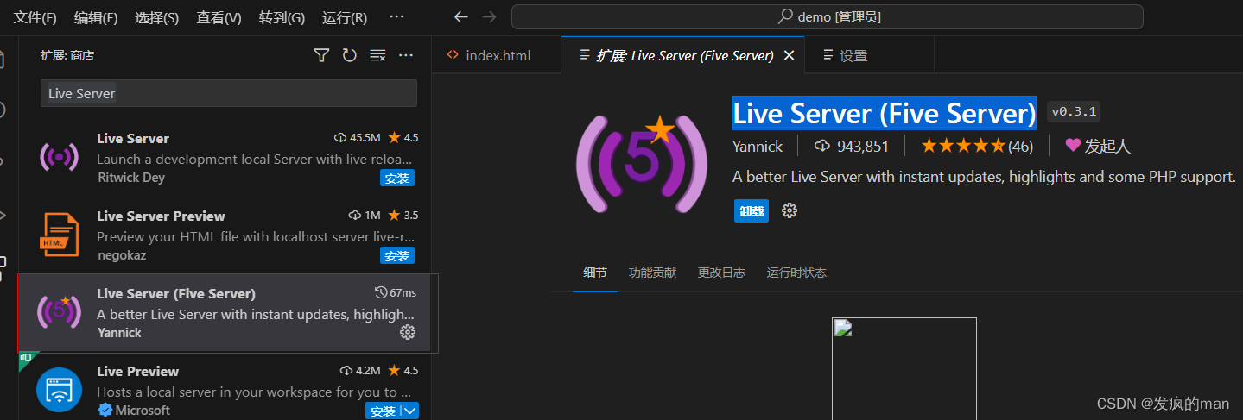Click the filter extensions funnel icon
Viewport: 1243px width, 420px height.
321,55
